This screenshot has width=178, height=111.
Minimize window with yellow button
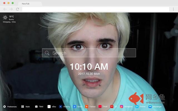click(9, 3)
